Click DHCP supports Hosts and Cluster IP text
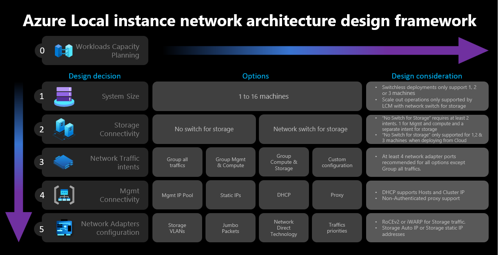The height and width of the screenshot is (255, 498). [423, 192]
